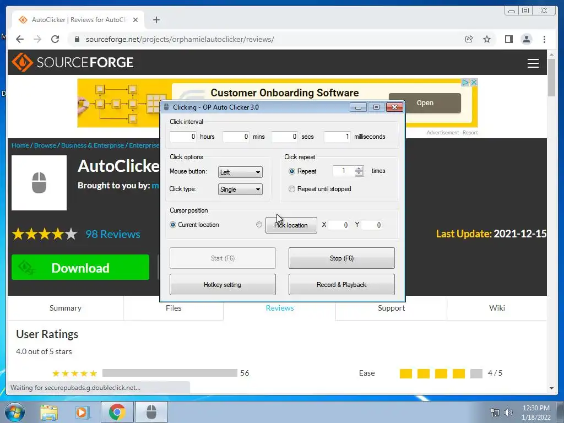Screen dimensions: 564x423
Task: Click the Chrome forward arrow
Action: point(37,39)
